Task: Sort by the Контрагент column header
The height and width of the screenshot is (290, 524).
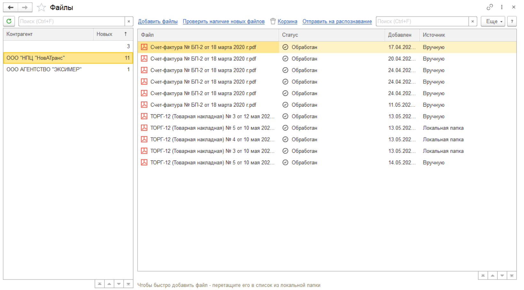Action: click(49, 34)
